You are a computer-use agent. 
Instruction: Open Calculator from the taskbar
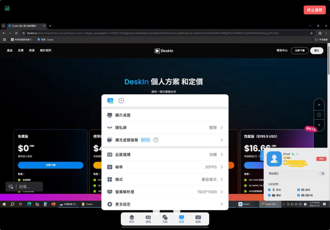45,204
